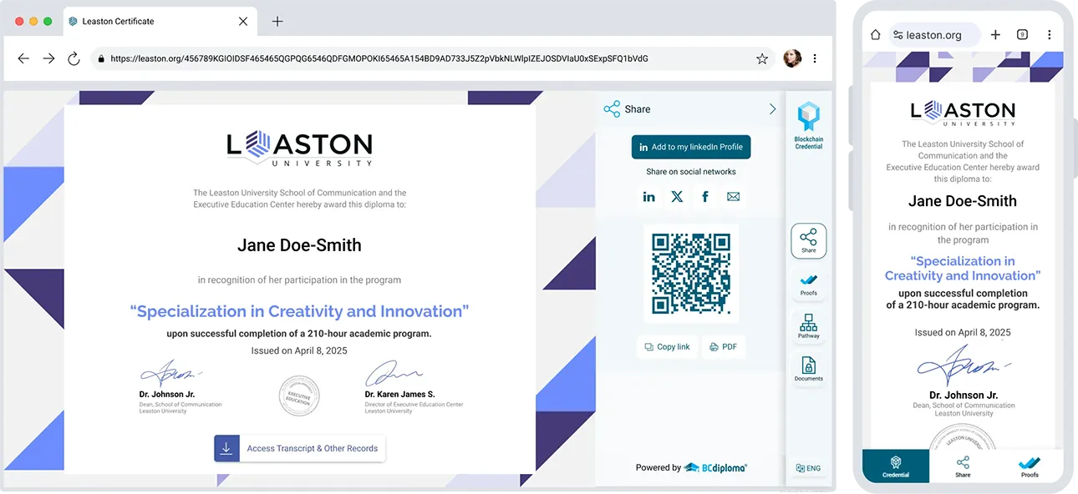This screenshot has height=494, width=1078.
Task: Open the desktop browser three-dot menu
Action: click(x=815, y=58)
